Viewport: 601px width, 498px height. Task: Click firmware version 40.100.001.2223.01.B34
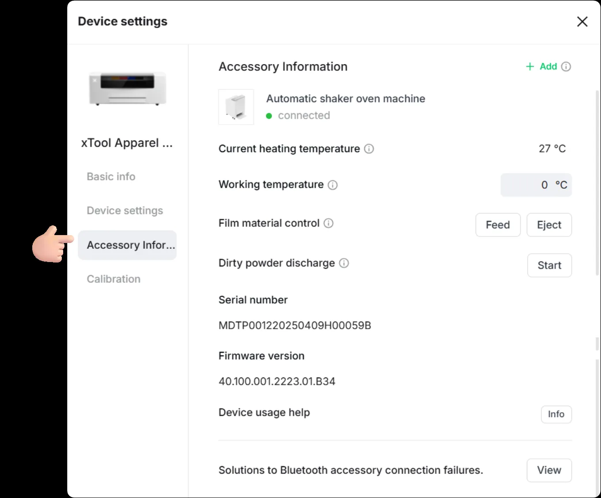click(277, 381)
